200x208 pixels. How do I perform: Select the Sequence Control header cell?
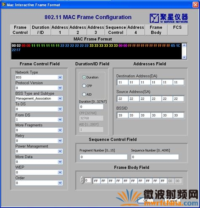click(x=116, y=30)
